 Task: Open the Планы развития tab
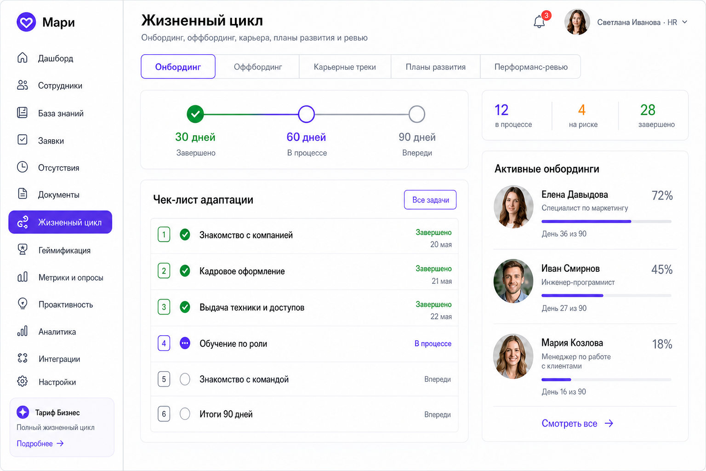(x=436, y=67)
